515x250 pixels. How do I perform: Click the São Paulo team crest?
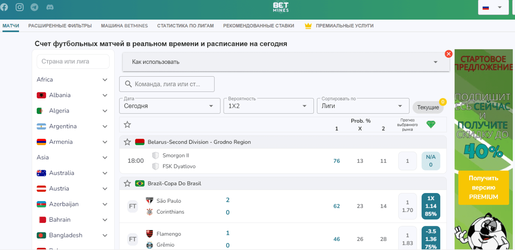point(150,201)
